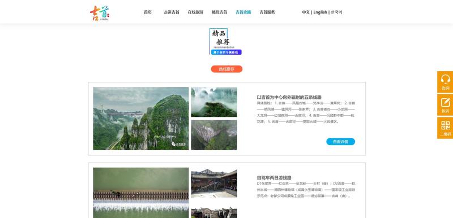This screenshot has width=453, height=218.
Task: Open large river dam photo in second card
Action: 141,193
